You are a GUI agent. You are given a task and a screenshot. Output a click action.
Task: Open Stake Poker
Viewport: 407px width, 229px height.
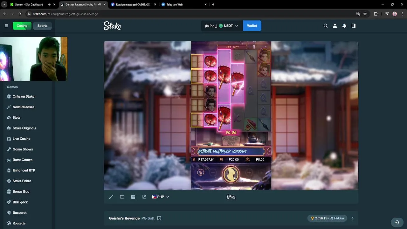click(x=22, y=181)
